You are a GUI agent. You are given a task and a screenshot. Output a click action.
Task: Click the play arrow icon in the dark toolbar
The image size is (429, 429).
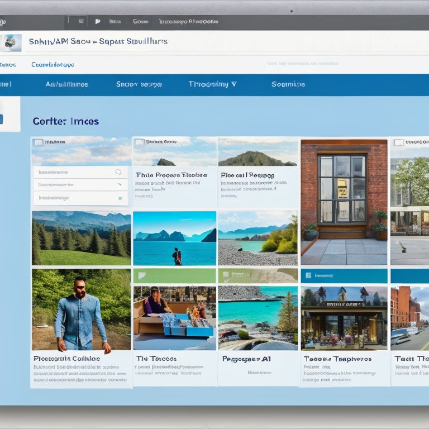98,22
